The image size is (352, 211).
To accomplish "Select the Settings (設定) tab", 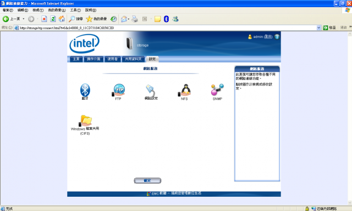I will [152, 59].
